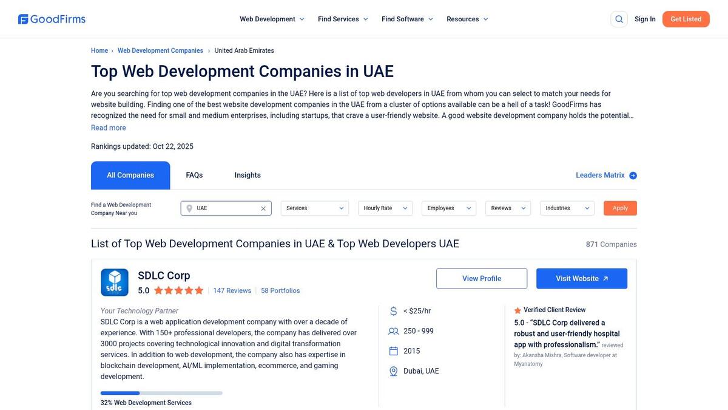Click the five-star rating for SDLC Corp
Screen dimensions: 728x410
coord(178,291)
